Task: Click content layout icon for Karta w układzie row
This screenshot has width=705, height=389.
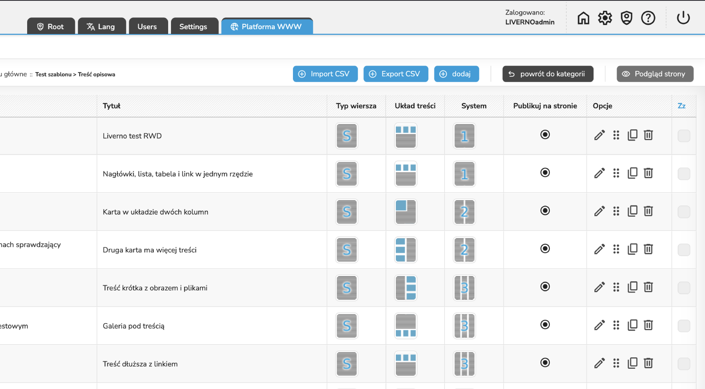Action: tap(406, 212)
